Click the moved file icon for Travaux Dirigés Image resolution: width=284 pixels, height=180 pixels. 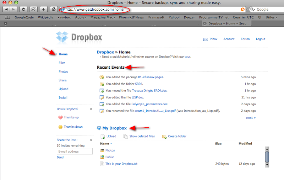click(x=102, y=91)
